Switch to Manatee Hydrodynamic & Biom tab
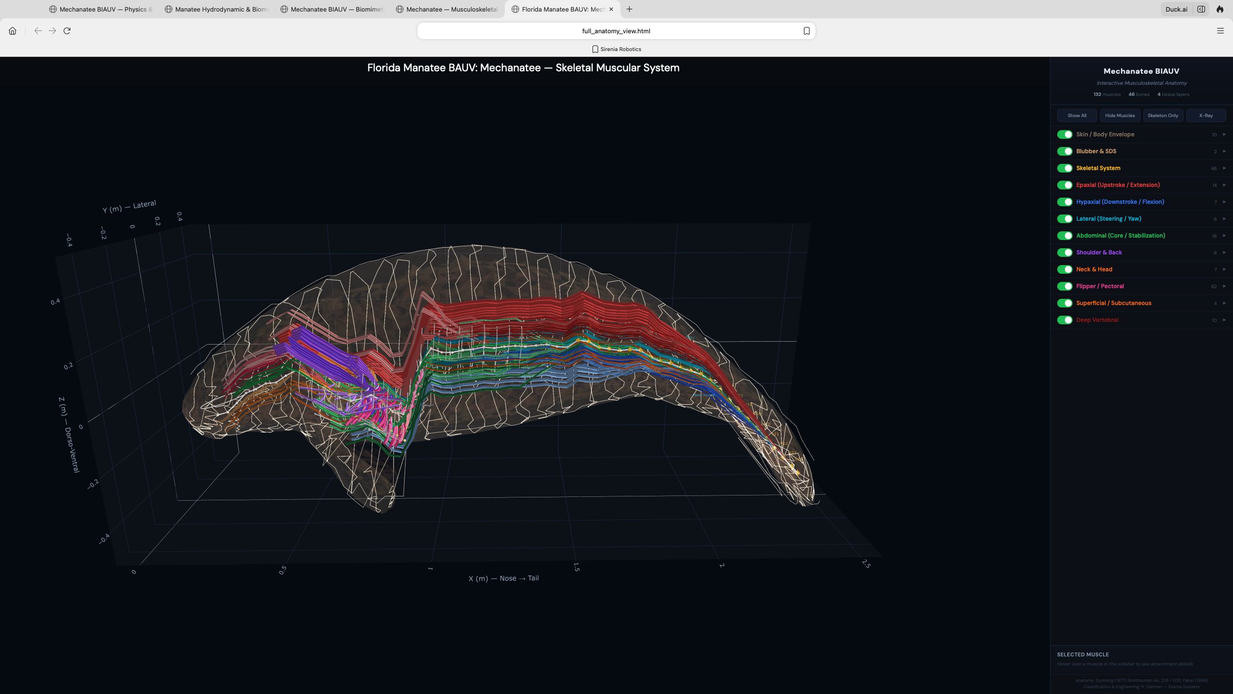Screen dimensions: 1233x694 coord(216,9)
